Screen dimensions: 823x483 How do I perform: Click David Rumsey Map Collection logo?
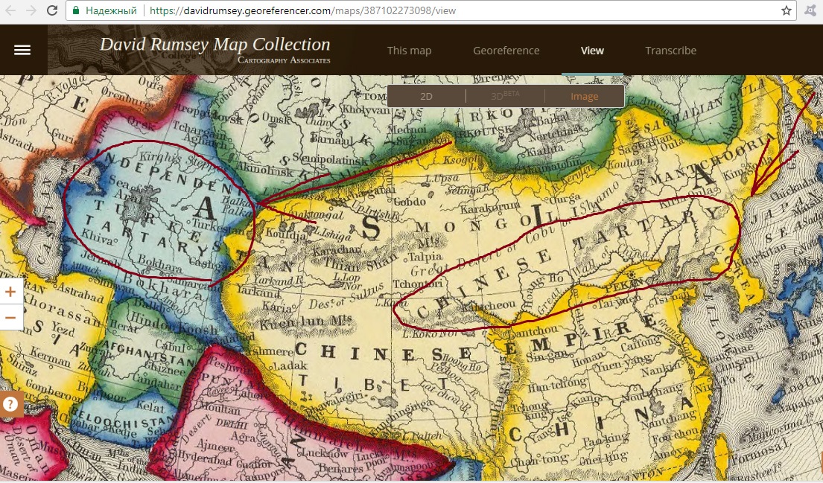pyautogui.click(x=215, y=45)
